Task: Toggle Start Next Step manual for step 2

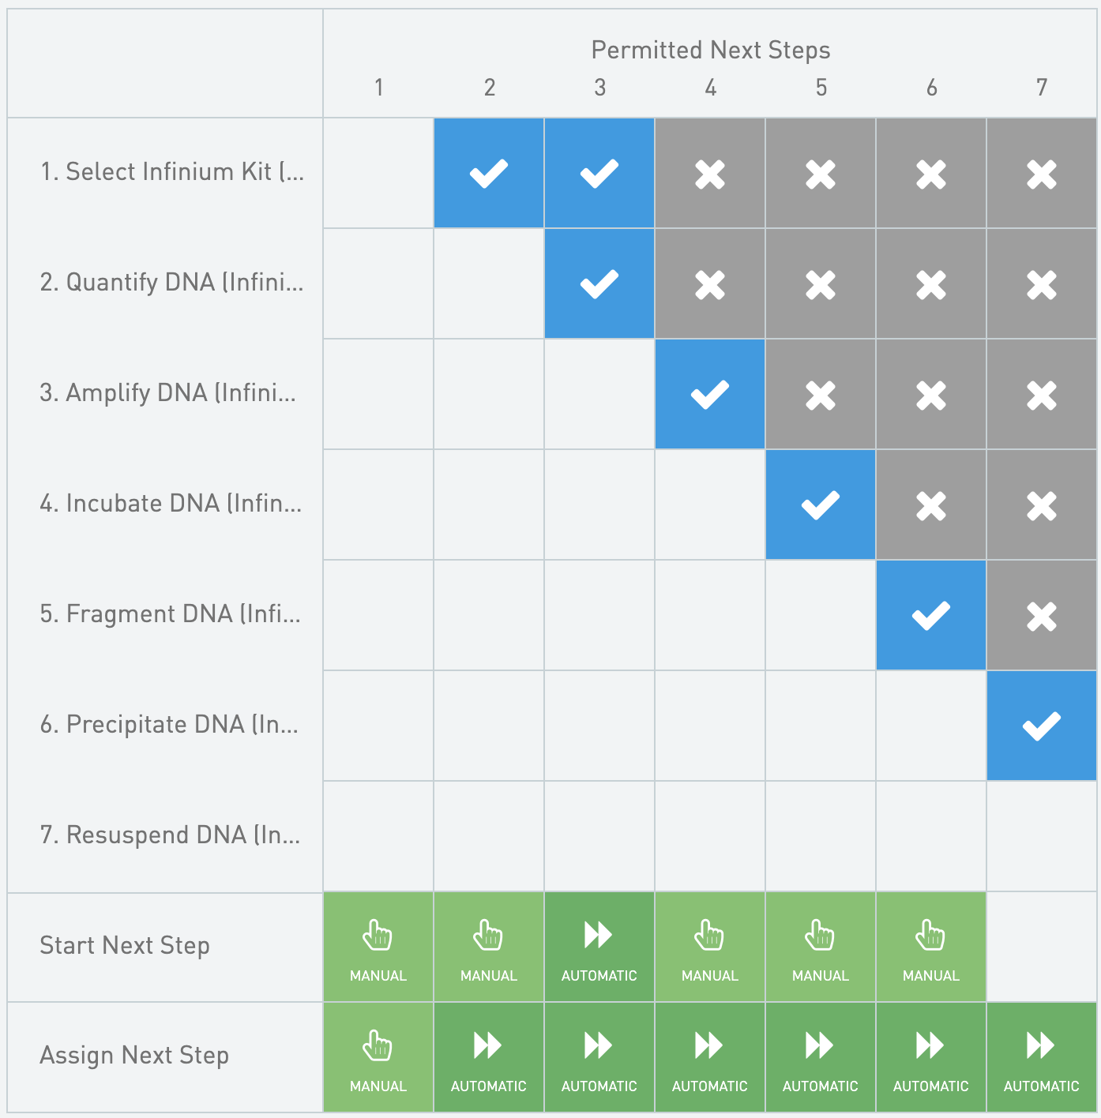Action: click(489, 947)
